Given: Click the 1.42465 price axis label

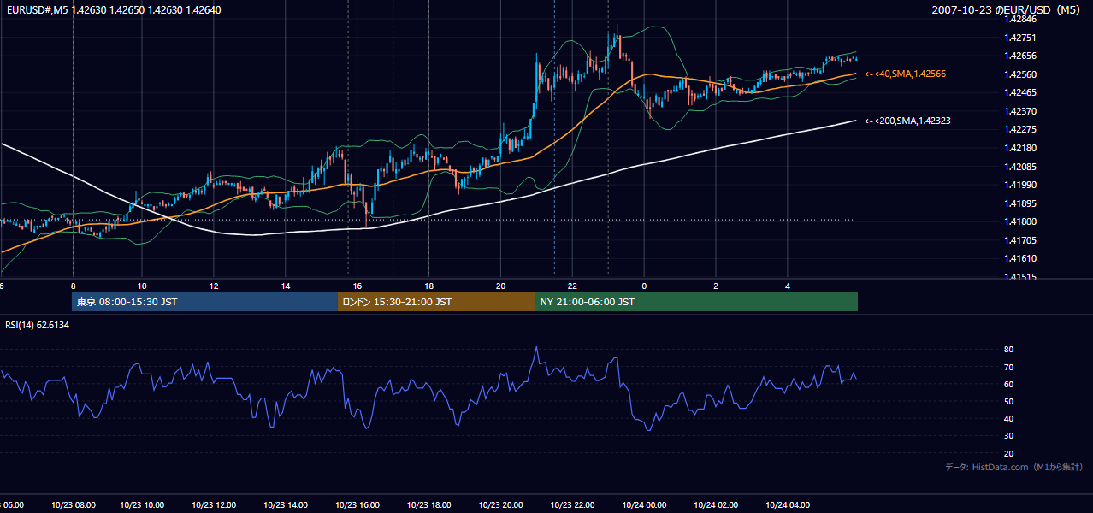Looking at the screenshot, I should pos(1020,92).
